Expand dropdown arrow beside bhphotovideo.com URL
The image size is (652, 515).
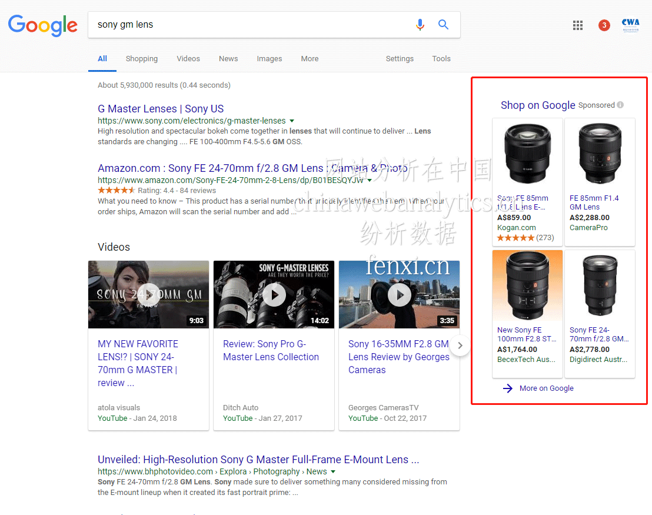pos(333,472)
